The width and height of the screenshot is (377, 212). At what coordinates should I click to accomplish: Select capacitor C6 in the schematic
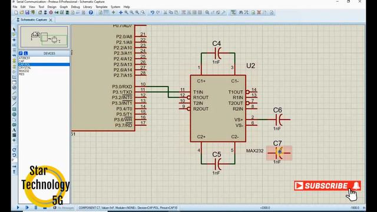coord(279,120)
